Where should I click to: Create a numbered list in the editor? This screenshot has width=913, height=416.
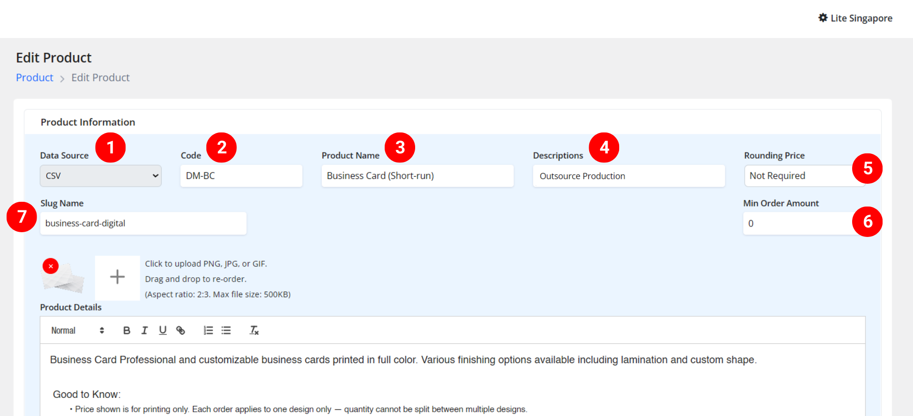(208, 331)
